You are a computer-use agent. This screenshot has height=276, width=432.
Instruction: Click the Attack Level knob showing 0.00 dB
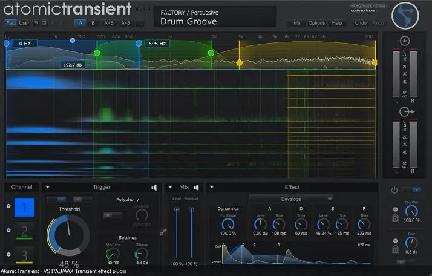point(260,225)
